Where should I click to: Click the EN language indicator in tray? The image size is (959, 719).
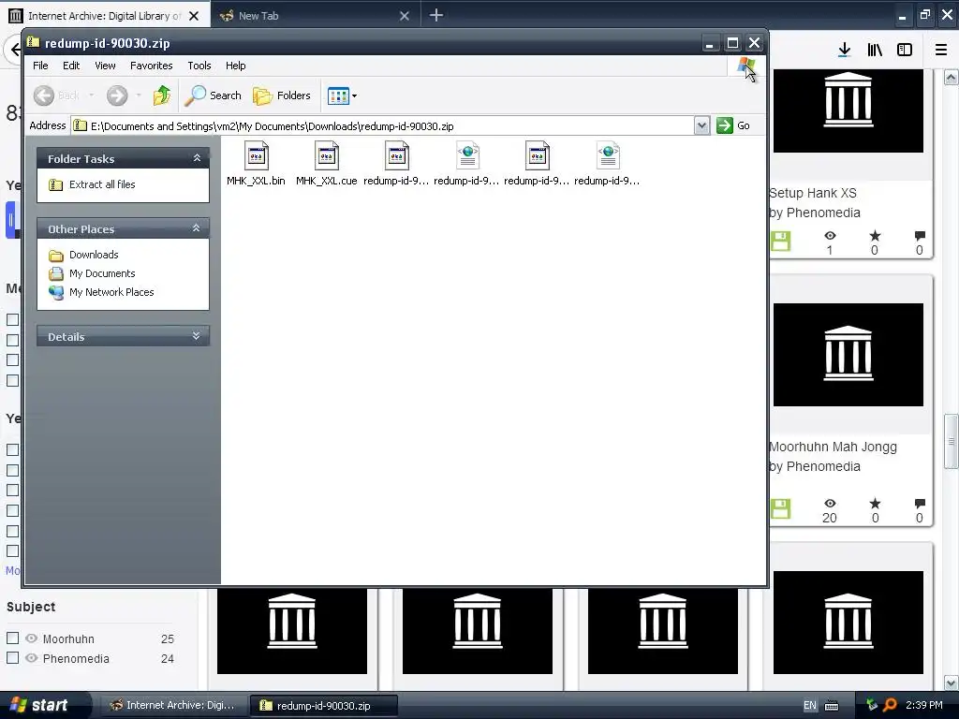pyautogui.click(x=810, y=706)
